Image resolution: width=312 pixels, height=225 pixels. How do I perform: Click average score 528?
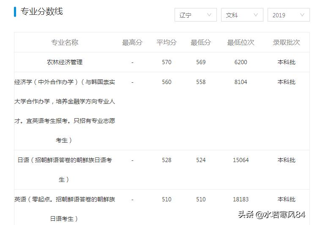coord(167,160)
